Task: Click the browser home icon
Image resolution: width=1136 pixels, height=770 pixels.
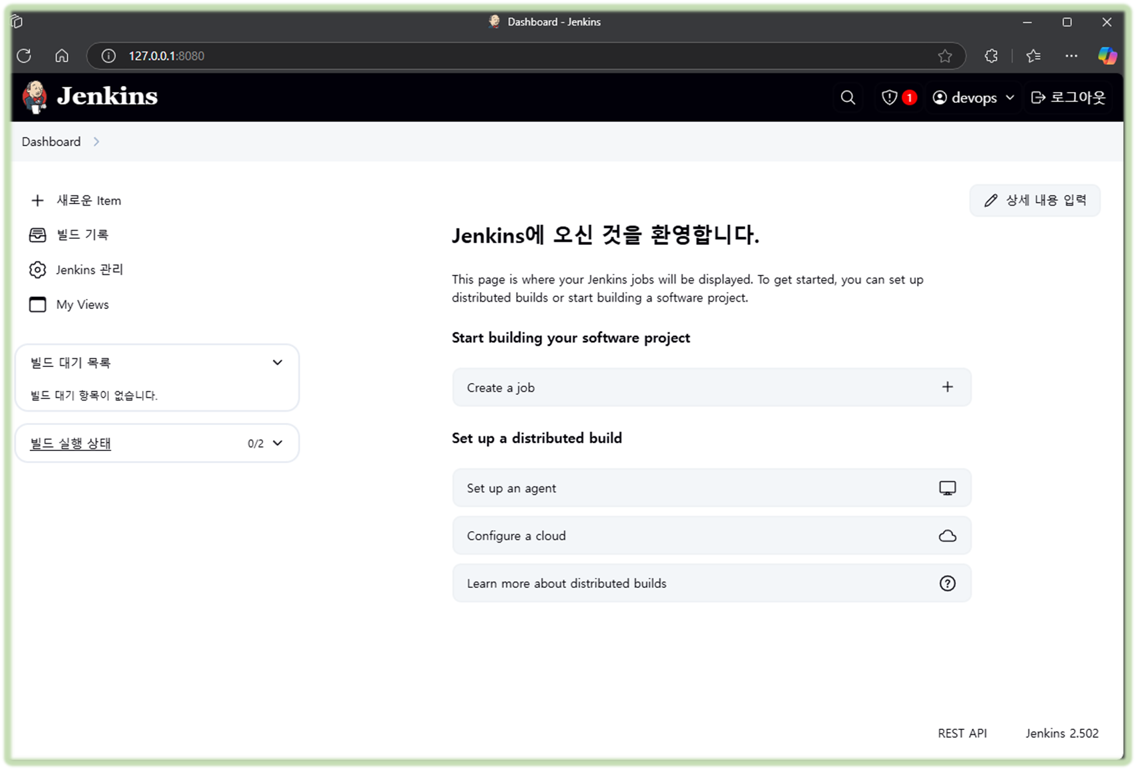Action: 62,56
